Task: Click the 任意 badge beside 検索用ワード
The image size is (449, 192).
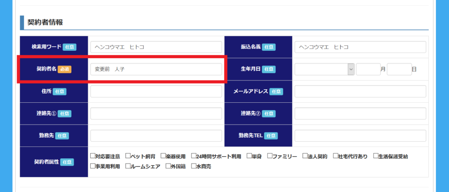Action: (70, 47)
